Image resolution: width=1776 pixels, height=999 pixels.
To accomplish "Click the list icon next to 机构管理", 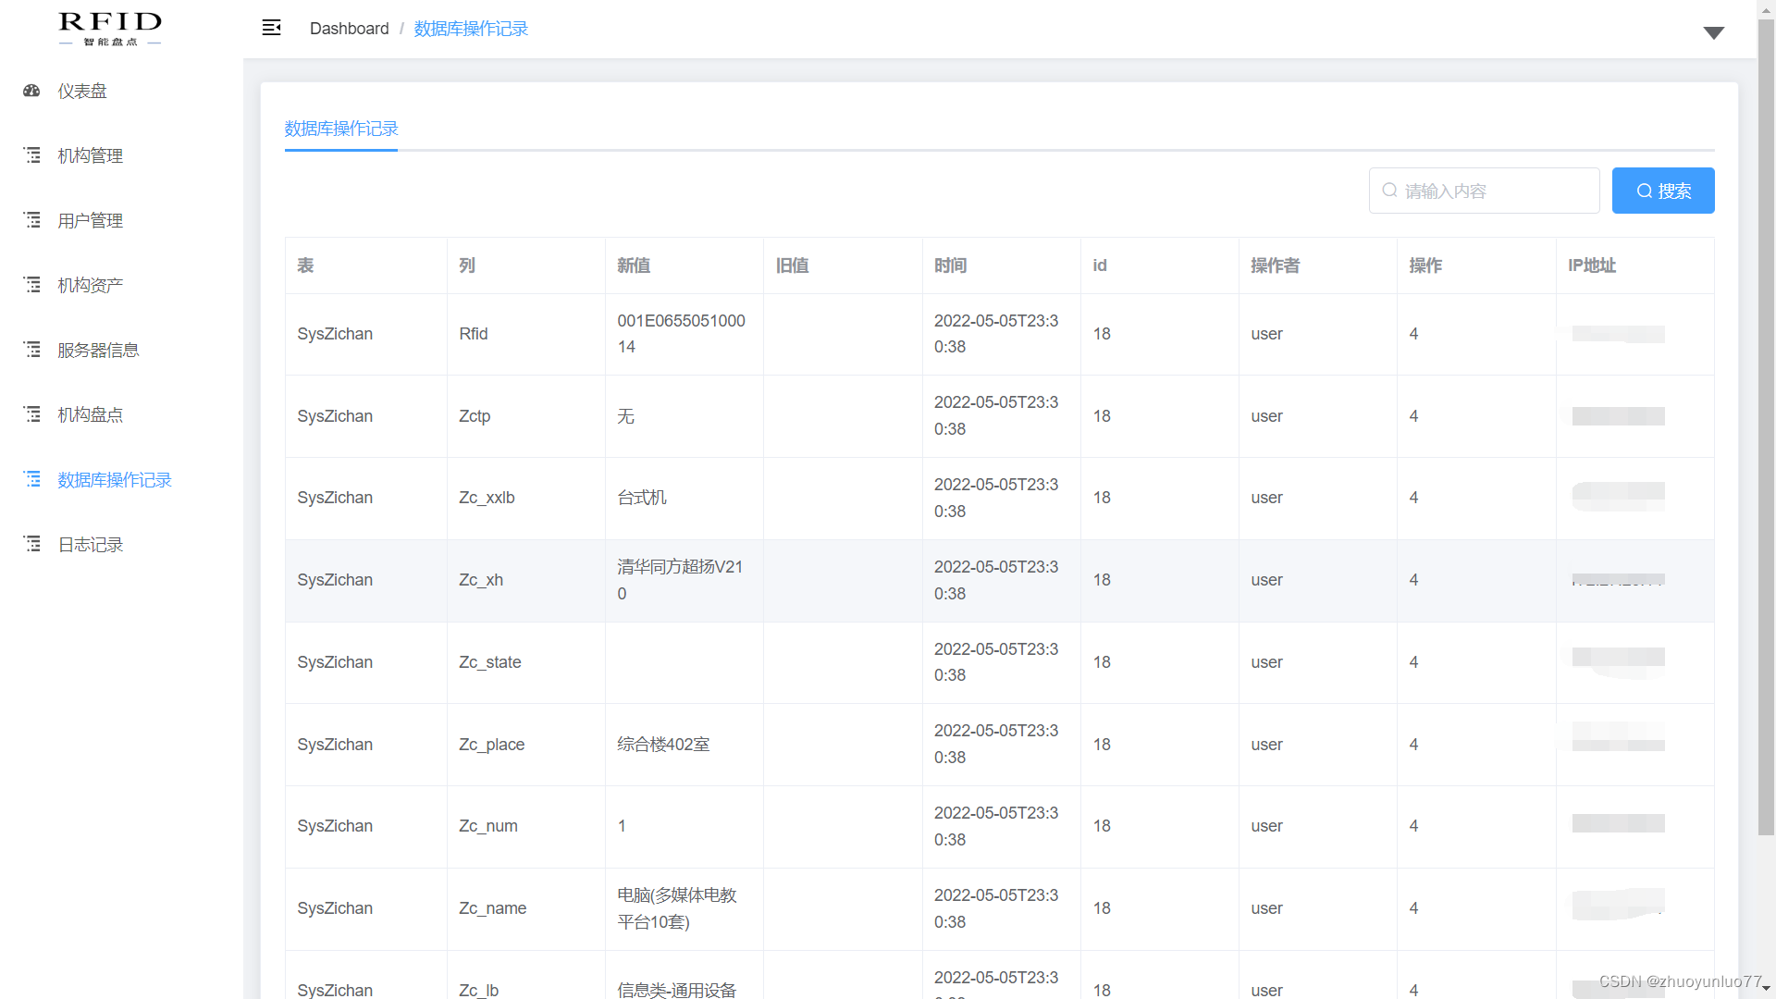I will point(32,155).
